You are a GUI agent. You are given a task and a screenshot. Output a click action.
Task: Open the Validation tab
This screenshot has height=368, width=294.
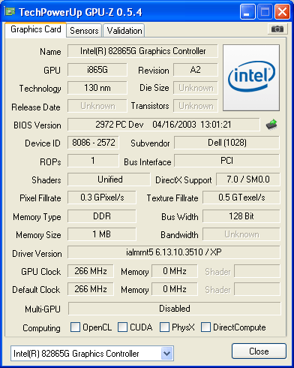(x=124, y=31)
